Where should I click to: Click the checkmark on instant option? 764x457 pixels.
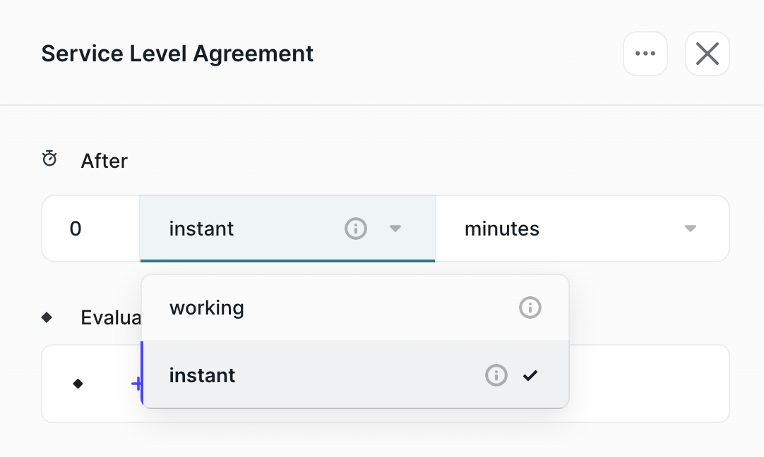click(x=530, y=375)
